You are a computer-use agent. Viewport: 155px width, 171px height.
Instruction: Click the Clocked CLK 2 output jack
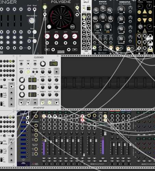50,103
